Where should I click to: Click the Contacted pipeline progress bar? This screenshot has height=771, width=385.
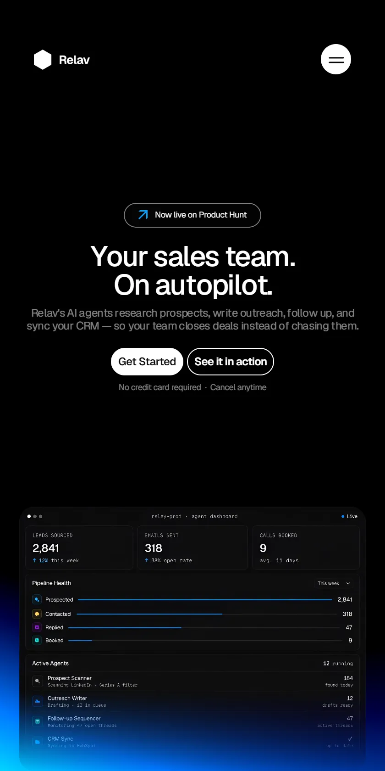[207, 614]
